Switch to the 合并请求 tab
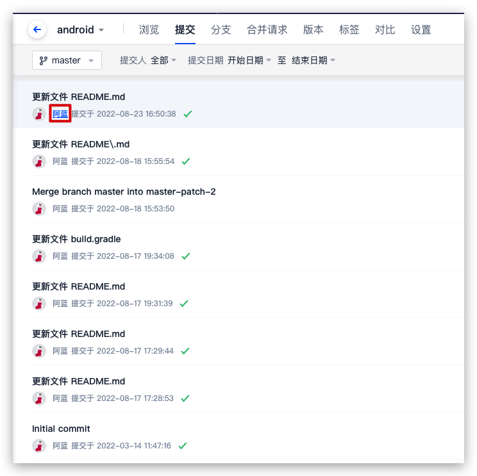 coord(267,29)
